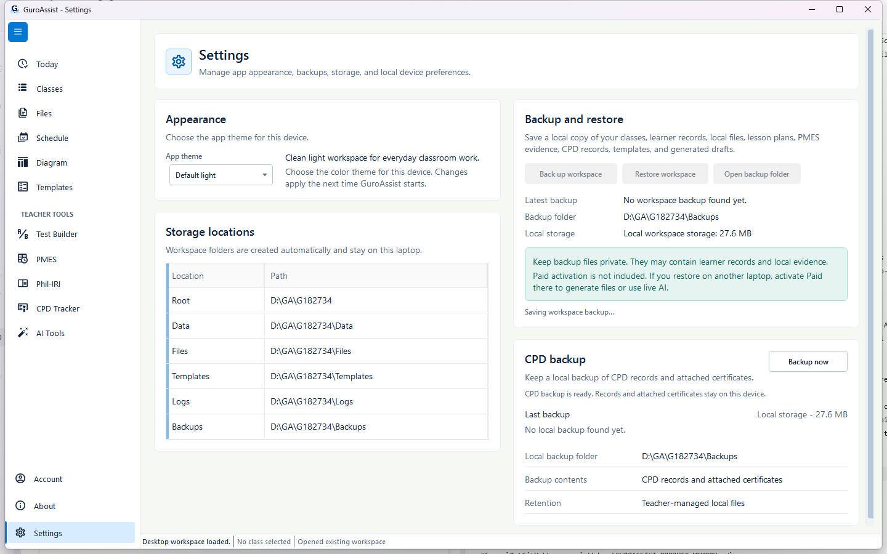
Task: Click "No local backup found yet." text
Action: pyautogui.click(x=575, y=430)
